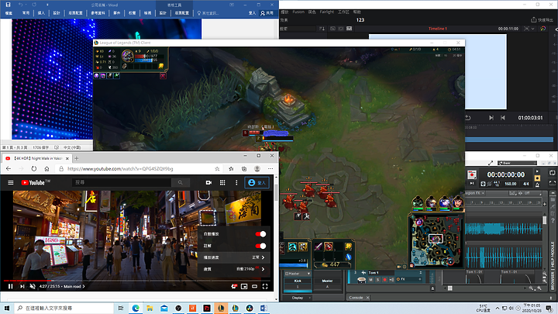558x314 pixels.
Task: Click the record button in the DAW transport
Action: tap(472, 174)
